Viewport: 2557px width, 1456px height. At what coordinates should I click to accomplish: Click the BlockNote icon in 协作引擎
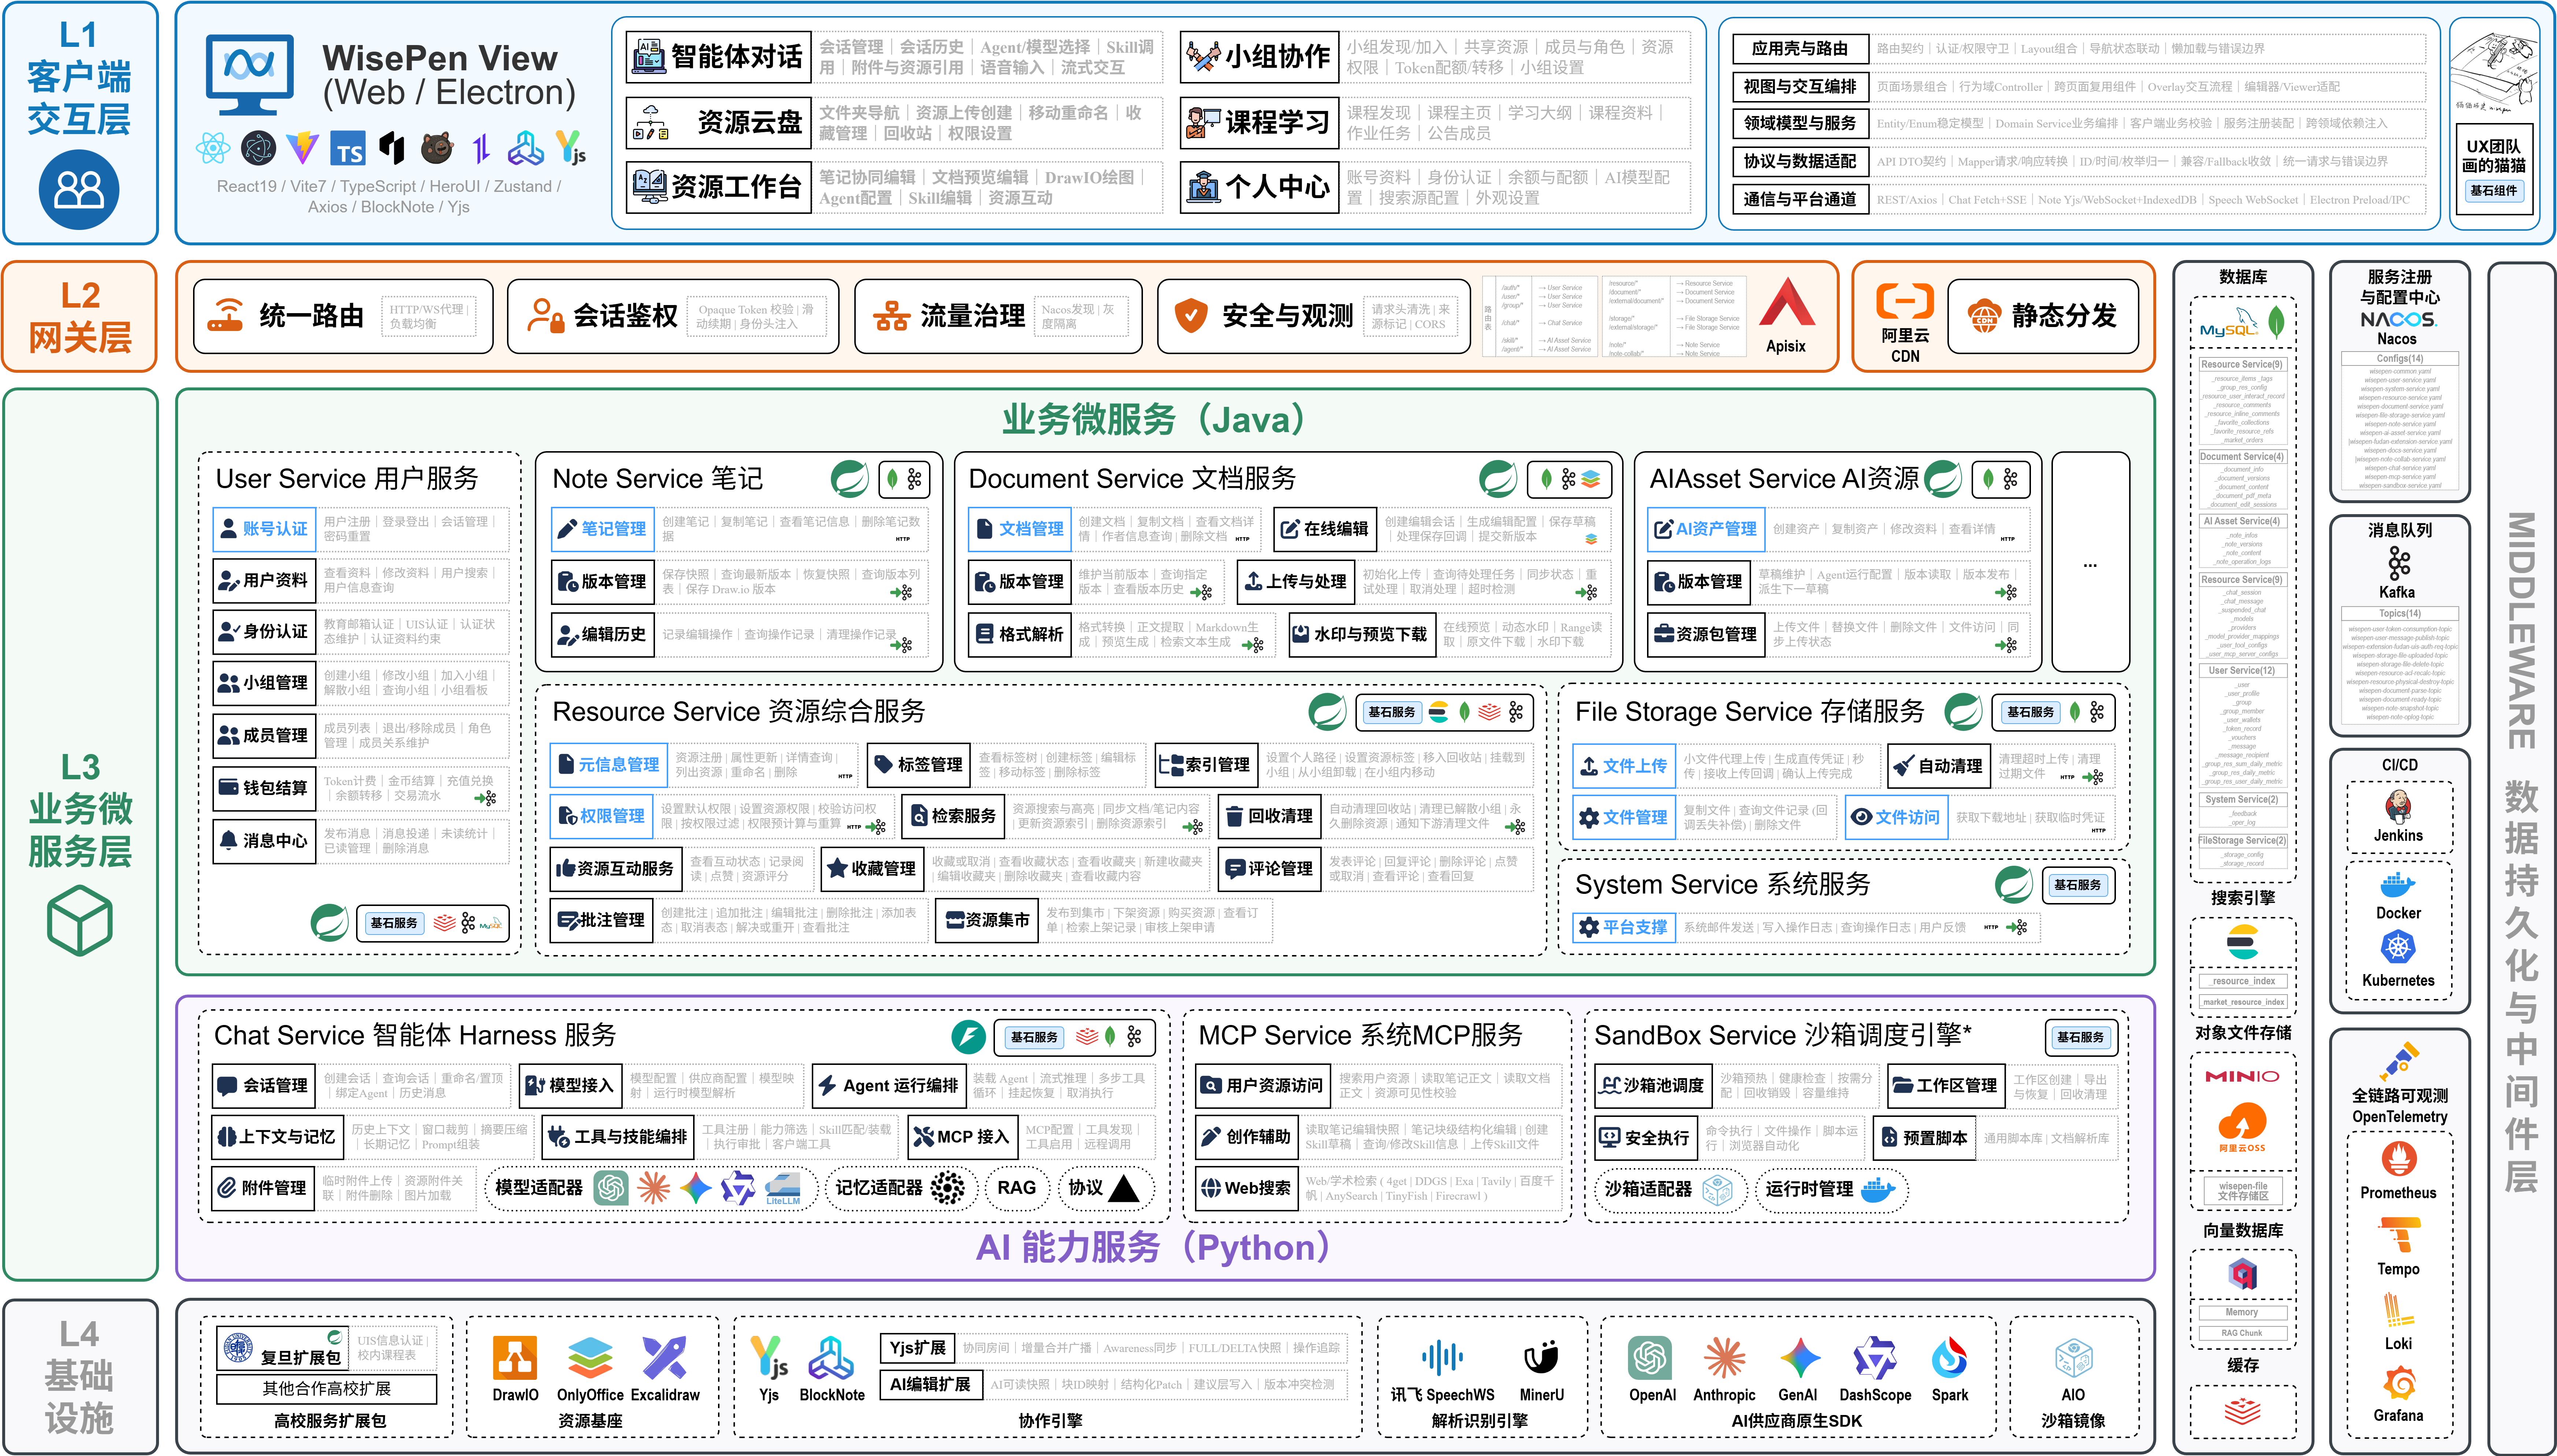(831, 1358)
